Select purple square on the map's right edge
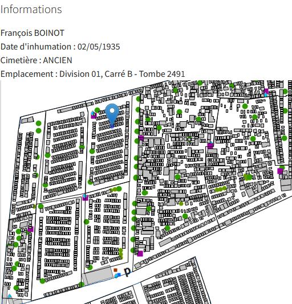The width and height of the screenshot is (292, 304). 280,171
